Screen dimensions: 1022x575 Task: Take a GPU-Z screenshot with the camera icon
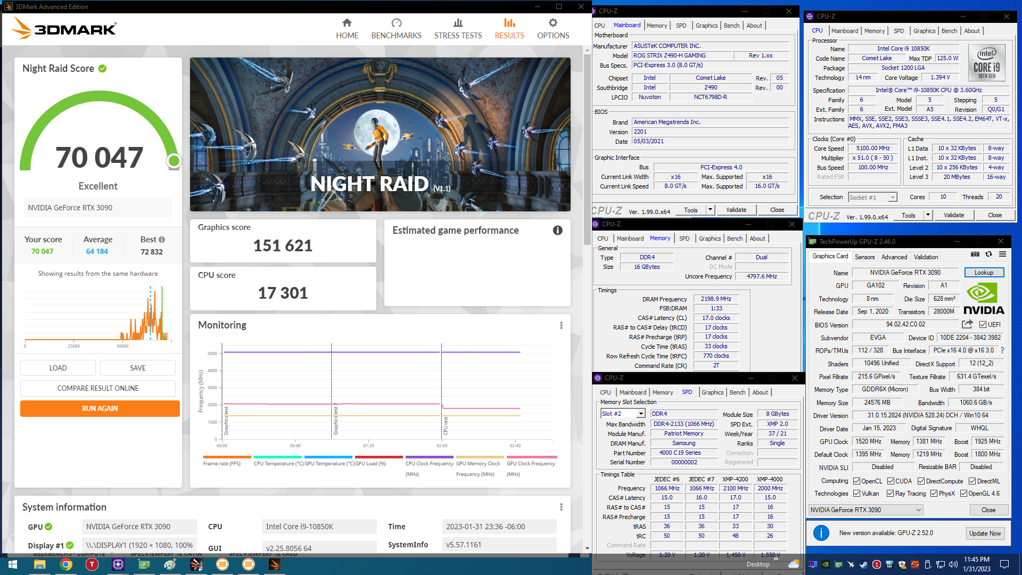[x=975, y=254]
